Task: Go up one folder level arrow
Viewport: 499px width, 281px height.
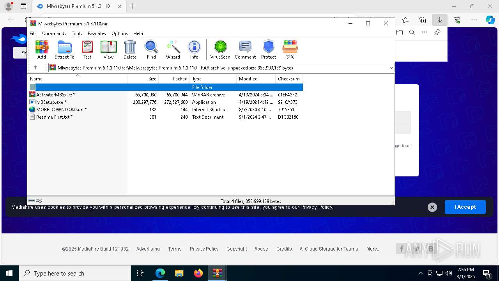Action: [35, 68]
